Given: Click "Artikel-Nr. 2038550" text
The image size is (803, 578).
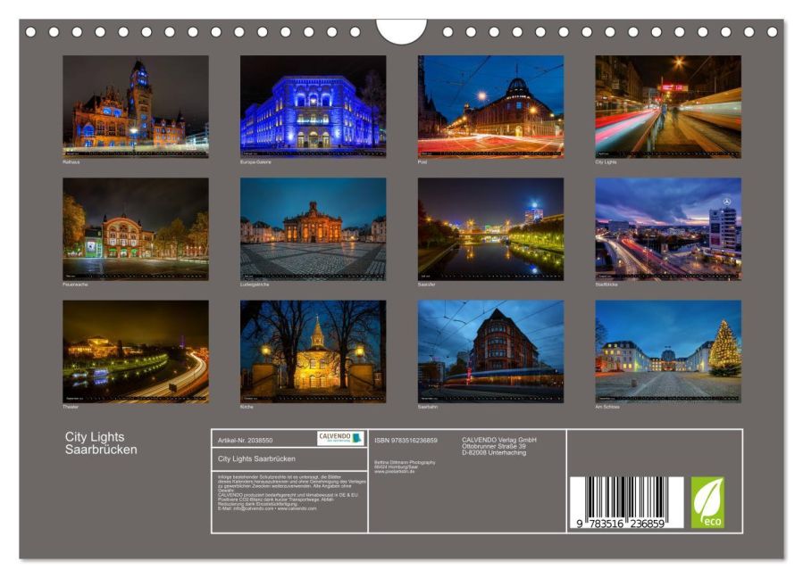Looking at the screenshot, I should [246, 441].
